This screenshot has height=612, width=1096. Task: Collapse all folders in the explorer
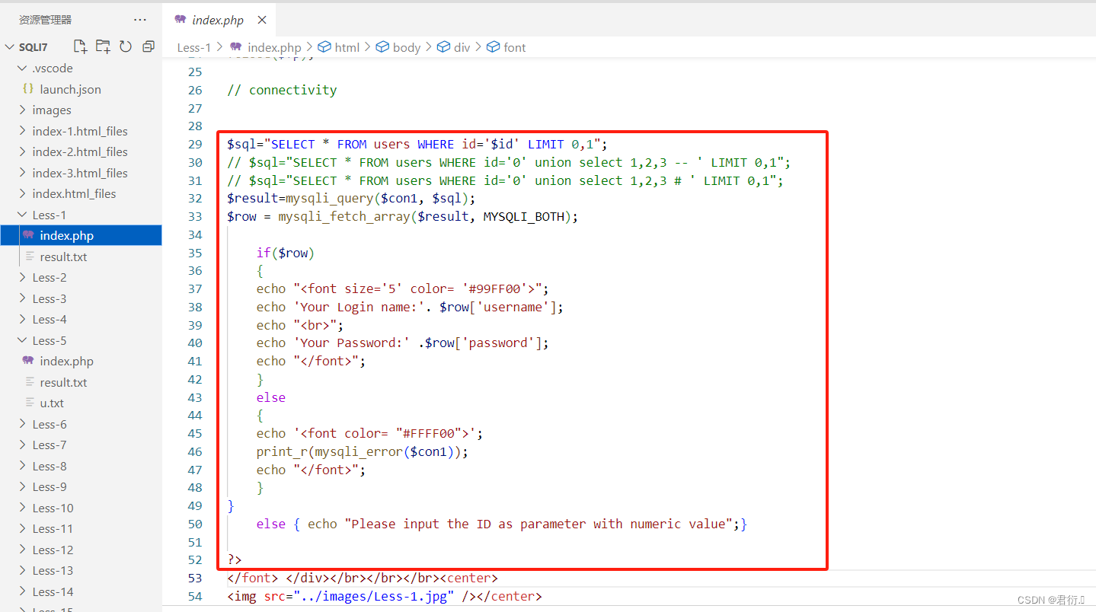148,46
